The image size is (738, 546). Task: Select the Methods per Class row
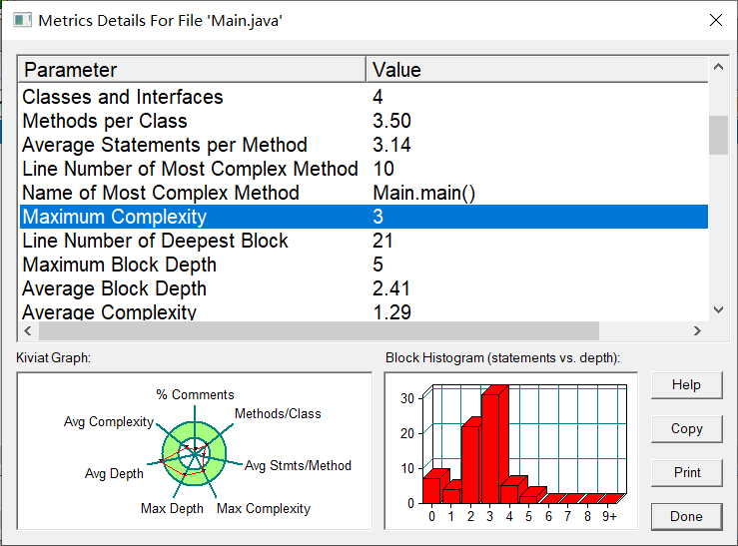point(364,121)
